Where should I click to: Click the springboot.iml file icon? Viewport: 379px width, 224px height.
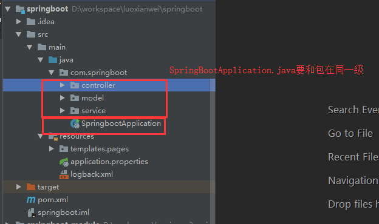click(x=31, y=212)
